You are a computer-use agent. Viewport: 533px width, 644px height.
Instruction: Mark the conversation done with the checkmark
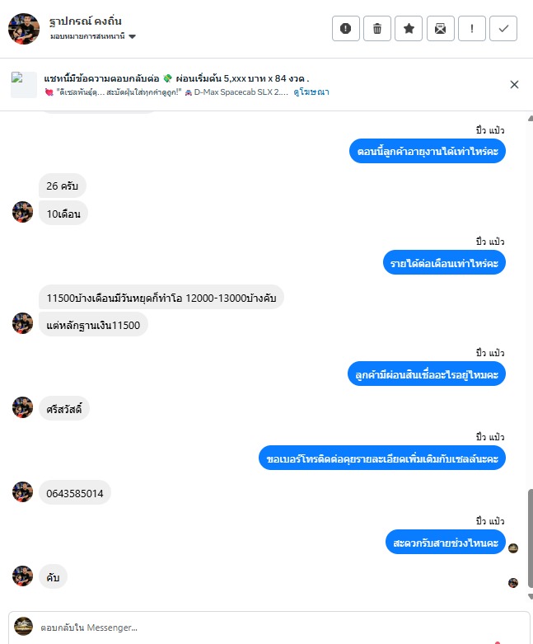click(503, 28)
